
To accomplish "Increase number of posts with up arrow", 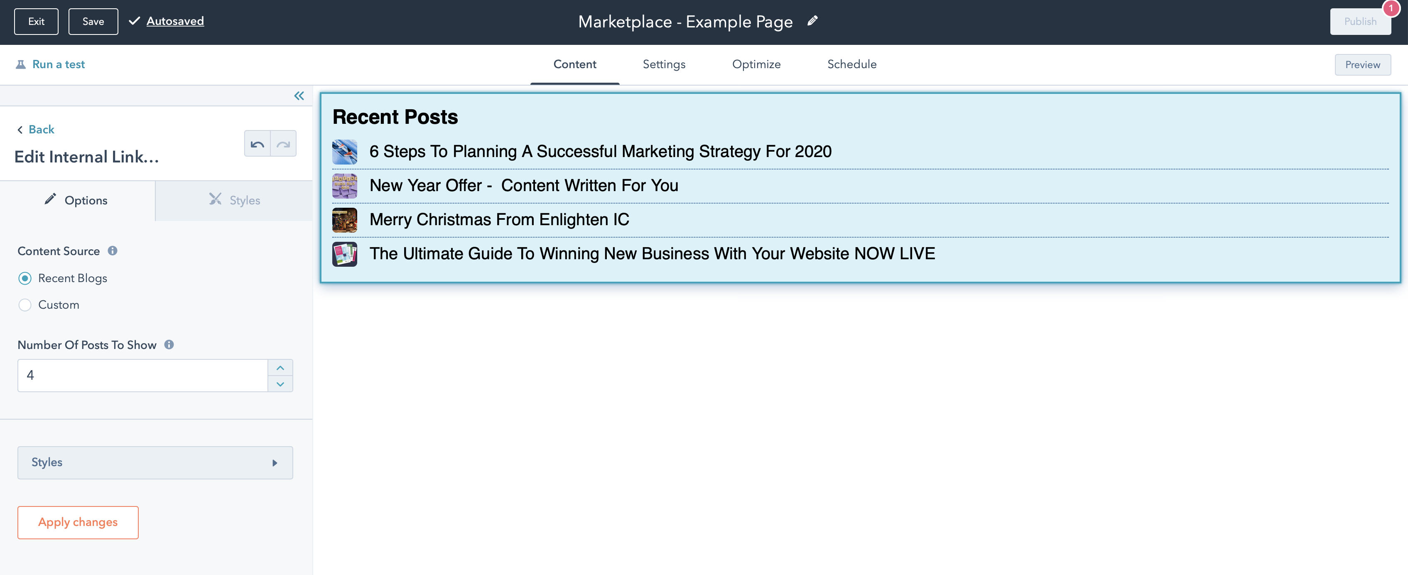I will [280, 367].
